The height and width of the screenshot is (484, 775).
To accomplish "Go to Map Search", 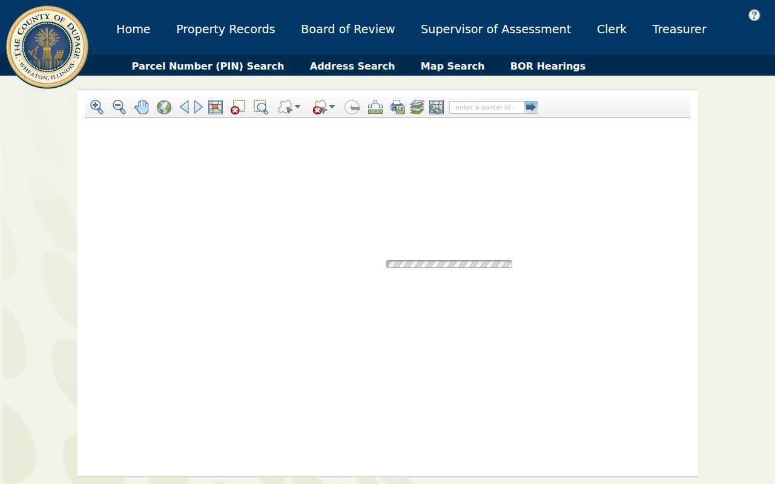I will pos(452,66).
